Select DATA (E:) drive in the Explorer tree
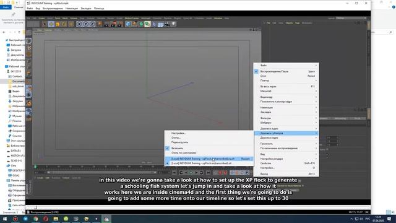This screenshot has height=223, width=396. coord(15,151)
